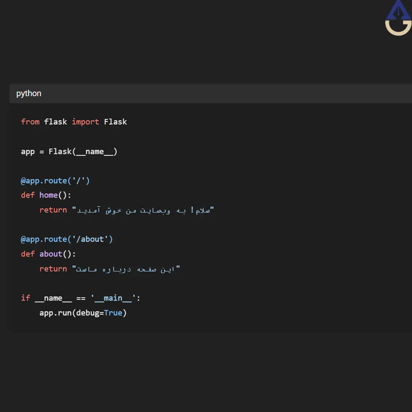Click the line "def about():"

(48, 254)
